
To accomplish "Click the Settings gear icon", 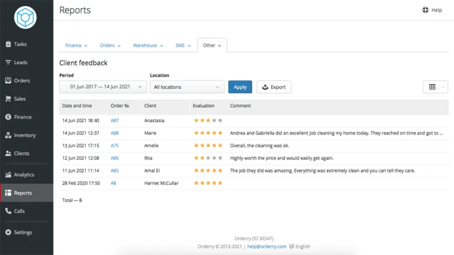I will point(8,232).
